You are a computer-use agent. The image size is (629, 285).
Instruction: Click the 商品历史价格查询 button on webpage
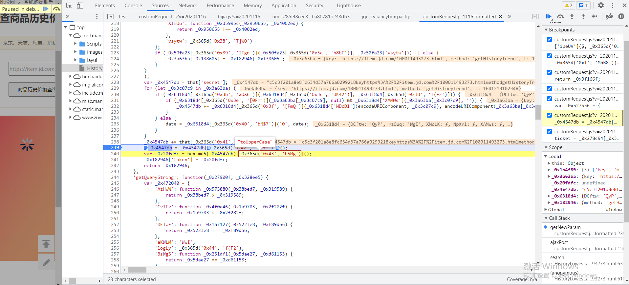[x=32, y=89]
